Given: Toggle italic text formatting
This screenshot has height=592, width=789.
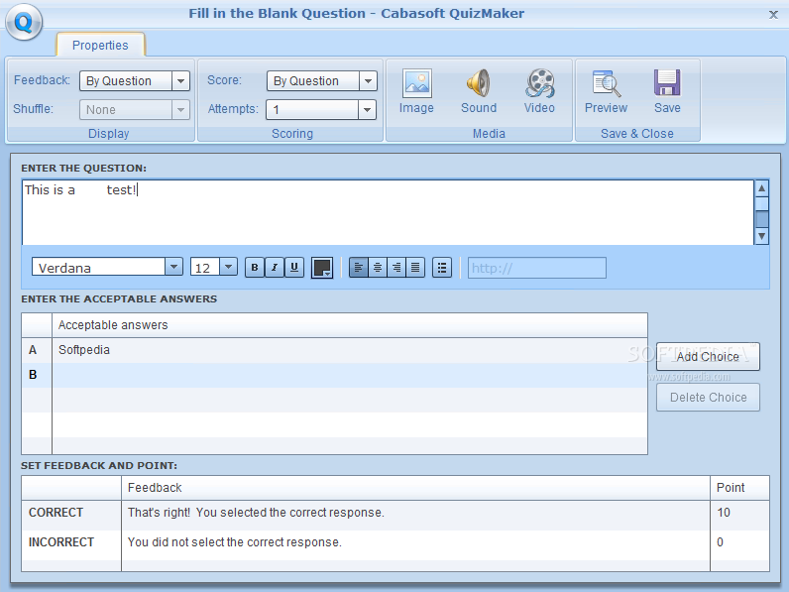Looking at the screenshot, I should click(275, 268).
